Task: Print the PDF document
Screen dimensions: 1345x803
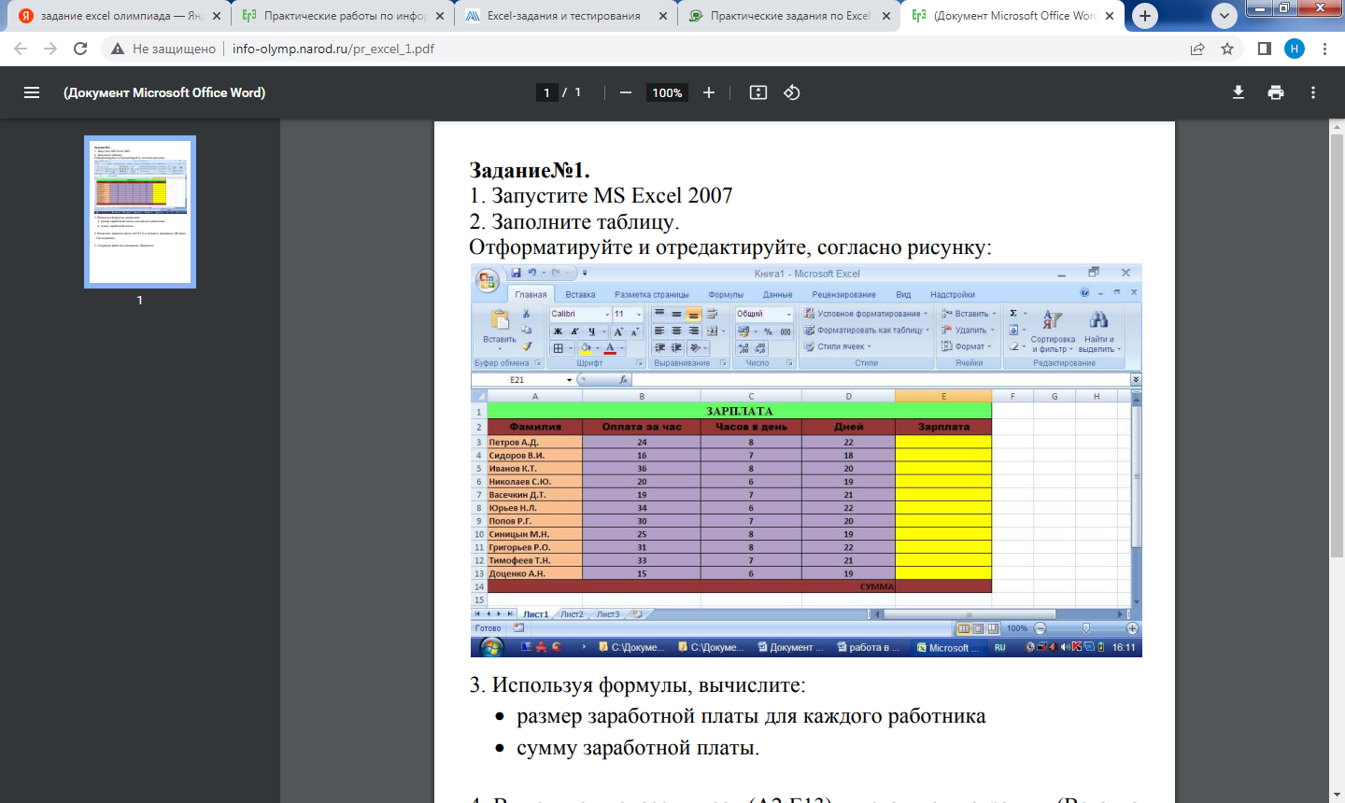Action: coord(1276,92)
